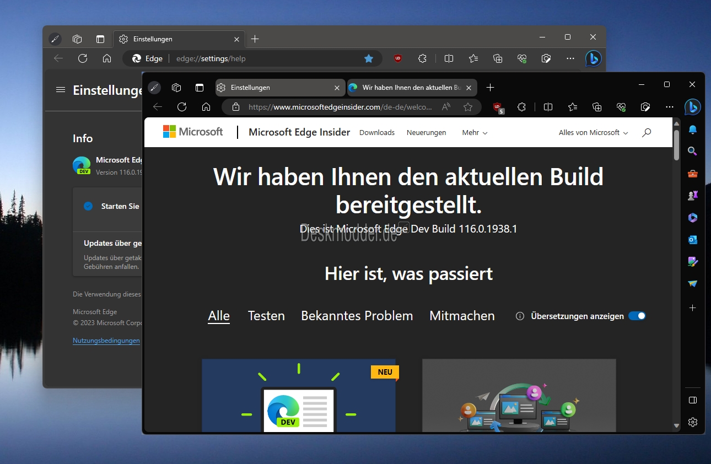The height and width of the screenshot is (464, 711).
Task: Click the page's vertical scrollbar thumb
Action: [x=676, y=144]
